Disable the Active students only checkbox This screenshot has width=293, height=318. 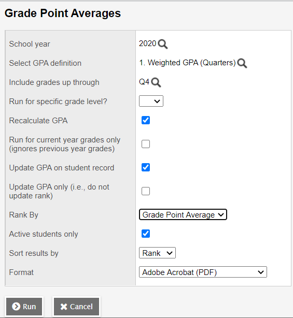click(x=146, y=234)
